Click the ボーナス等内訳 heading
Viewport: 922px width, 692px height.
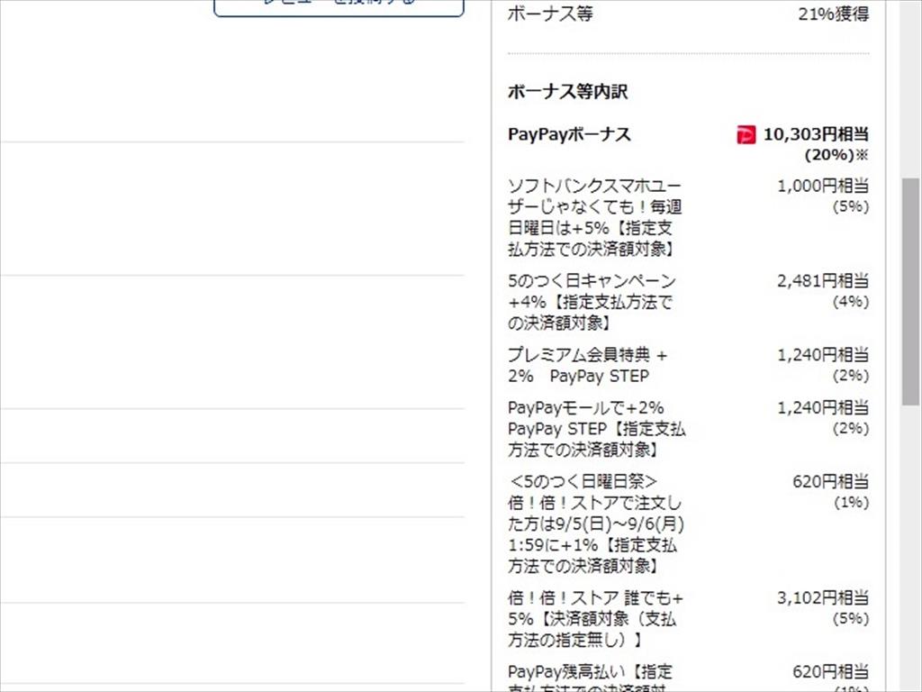click(x=567, y=92)
